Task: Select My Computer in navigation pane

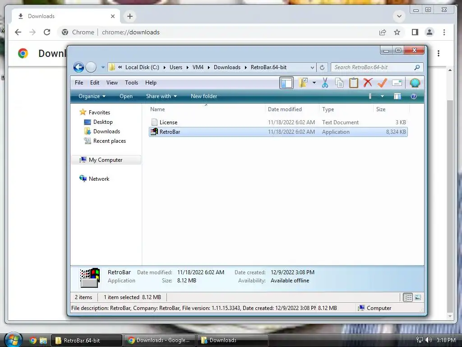Action: pyautogui.click(x=106, y=159)
